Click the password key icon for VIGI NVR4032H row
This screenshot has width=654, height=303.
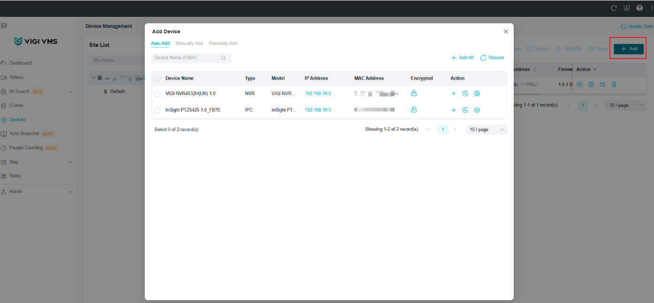click(465, 94)
